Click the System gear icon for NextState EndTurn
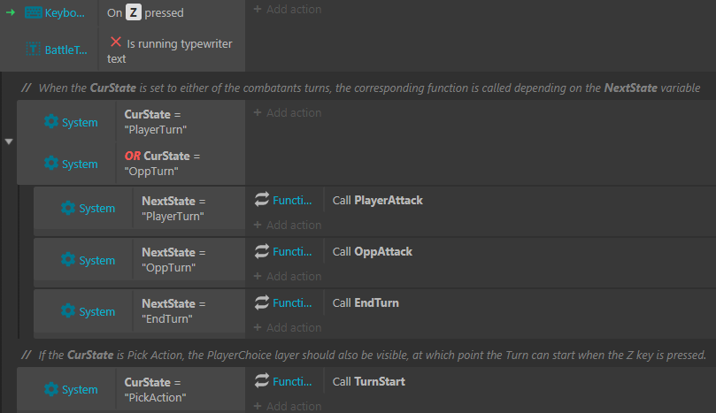 (68, 310)
